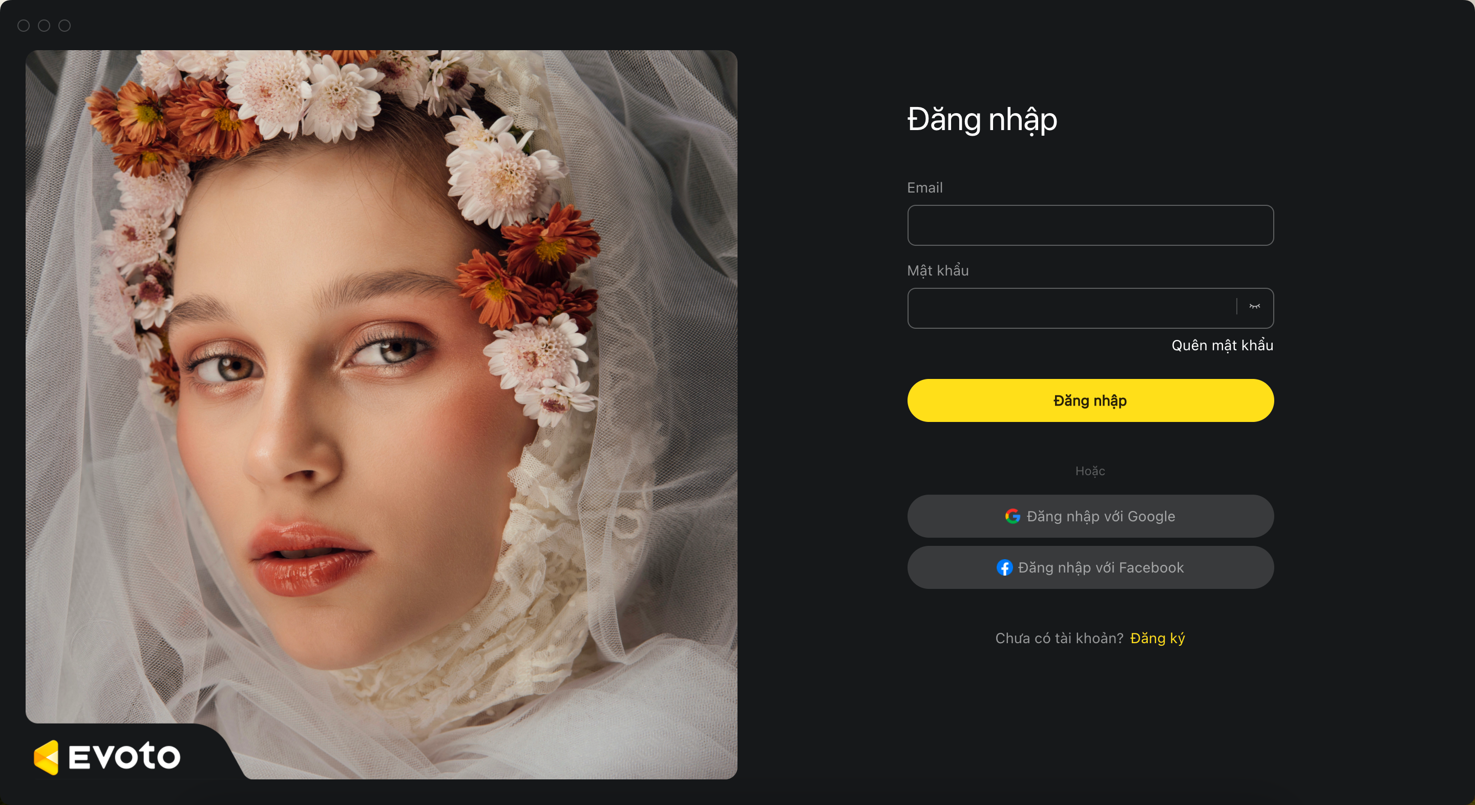Focus the Mật khẩu password field
1475x805 pixels.
click(1071, 308)
